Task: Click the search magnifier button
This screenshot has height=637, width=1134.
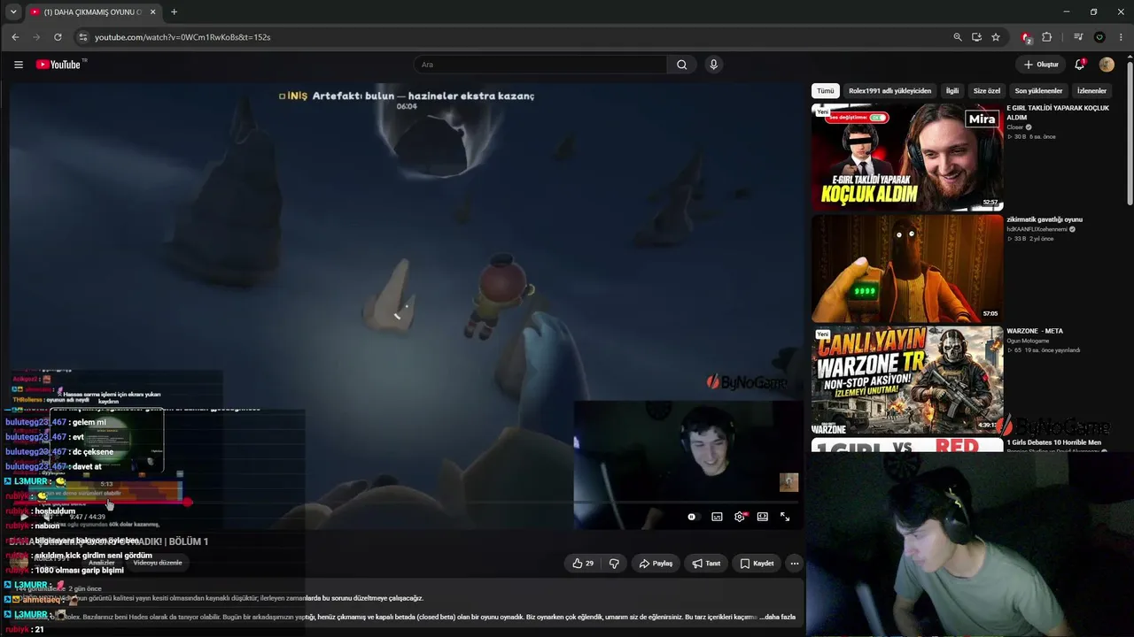Action: click(x=682, y=65)
